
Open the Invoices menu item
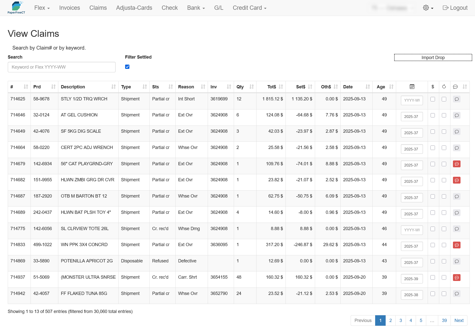(70, 8)
